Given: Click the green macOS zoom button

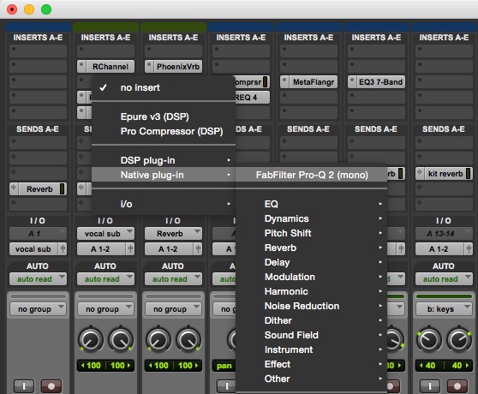Looking at the screenshot, I should (x=46, y=9).
